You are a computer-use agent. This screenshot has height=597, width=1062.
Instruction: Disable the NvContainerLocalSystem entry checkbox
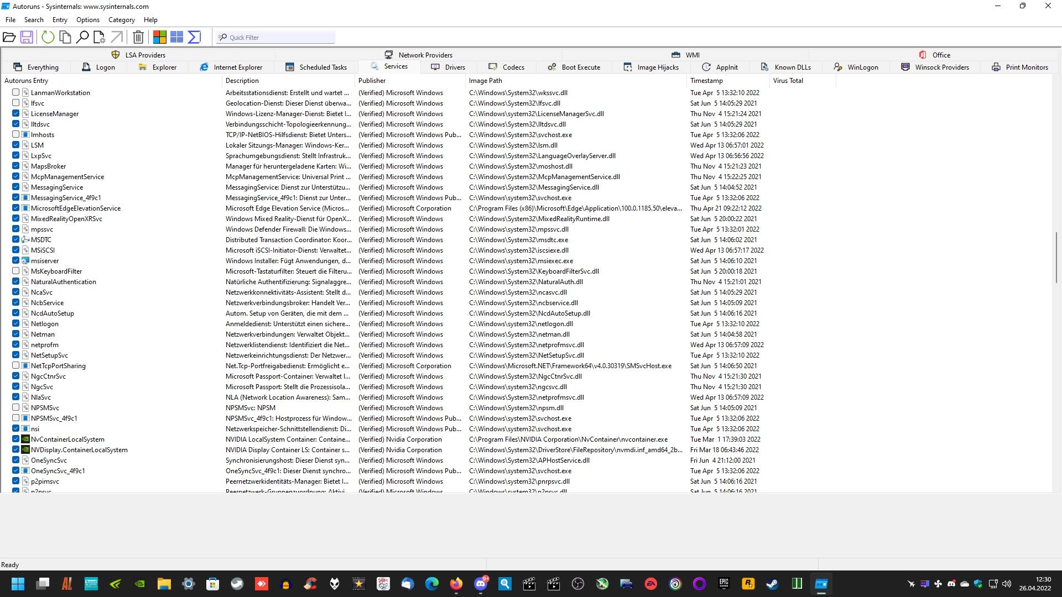point(16,439)
